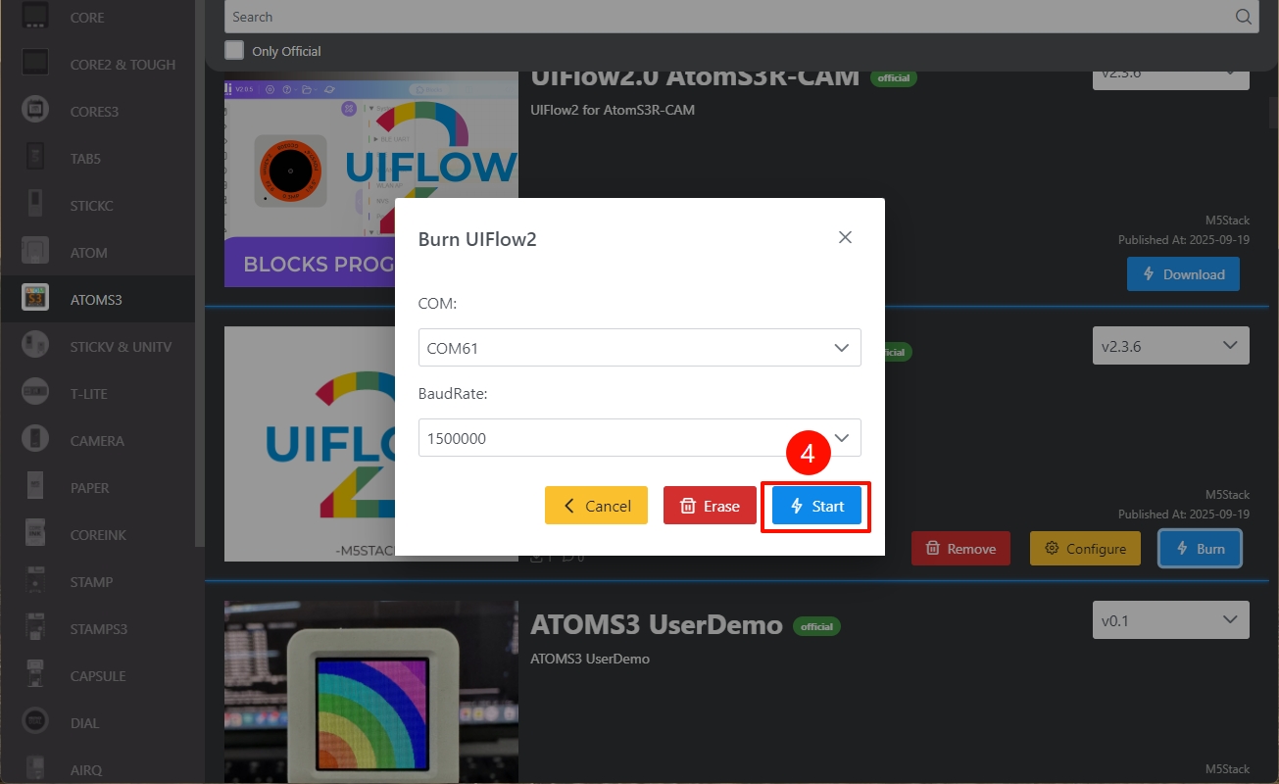This screenshot has height=784, width=1279.
Task: Click the PAPER sidebar icon
Action: 35,487
